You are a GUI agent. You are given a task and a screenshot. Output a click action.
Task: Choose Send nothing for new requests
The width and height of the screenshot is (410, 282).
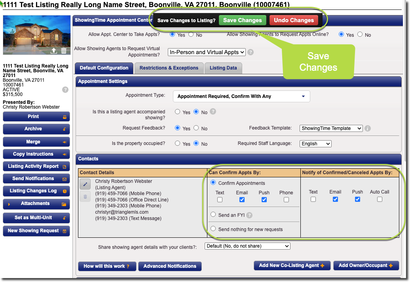pos(213,229)
